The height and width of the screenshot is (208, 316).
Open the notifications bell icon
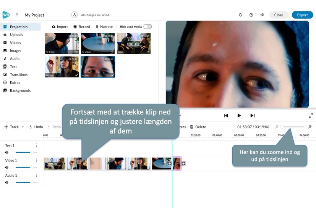coord(240,15)
